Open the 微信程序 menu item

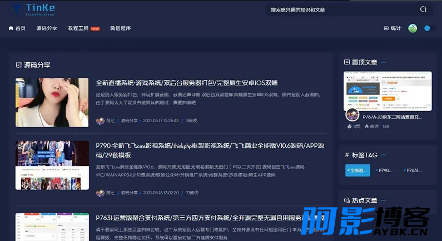tap(120, 28)
